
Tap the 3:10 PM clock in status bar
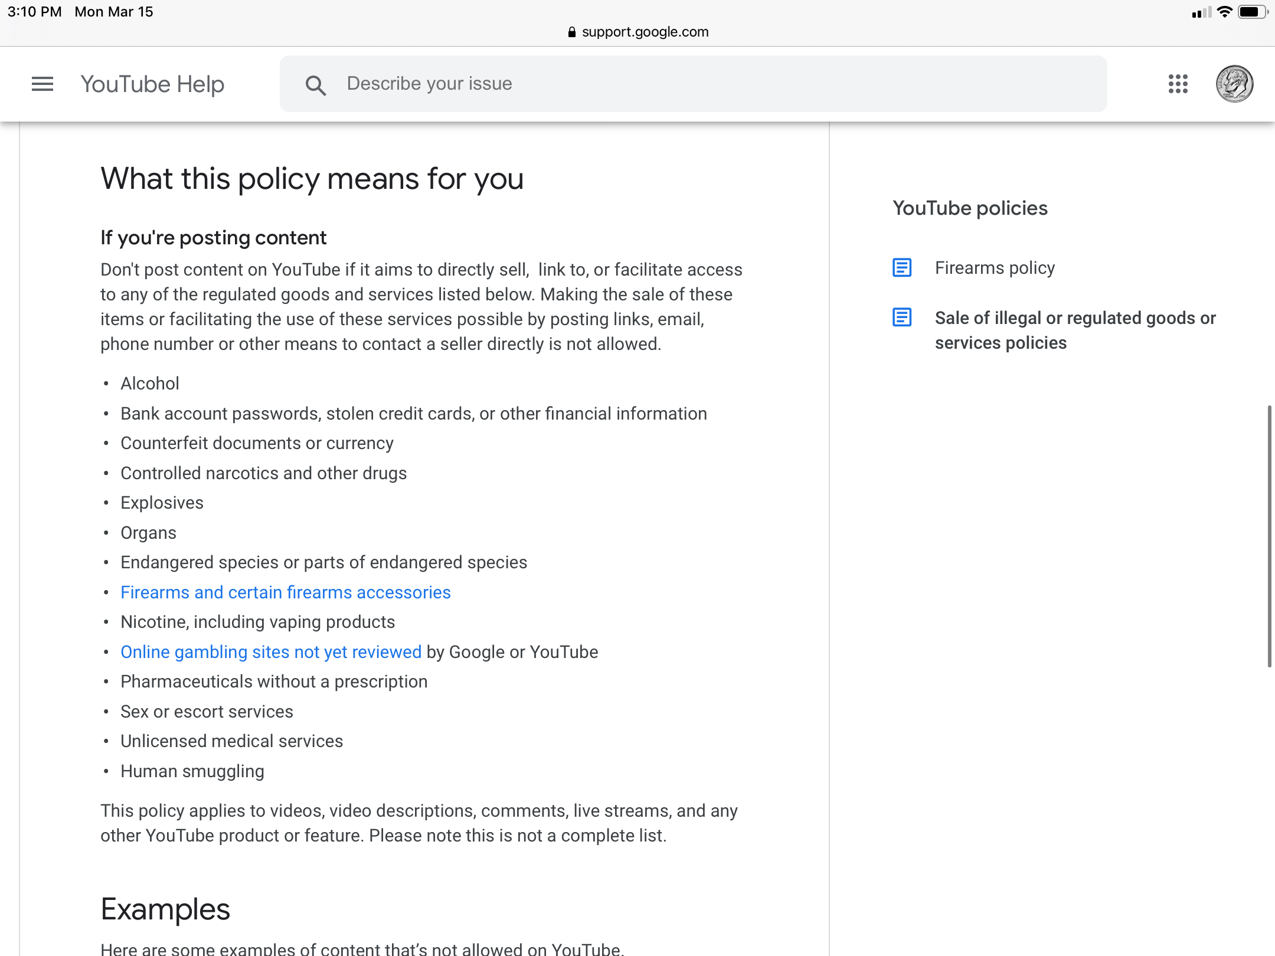point(34,12)
